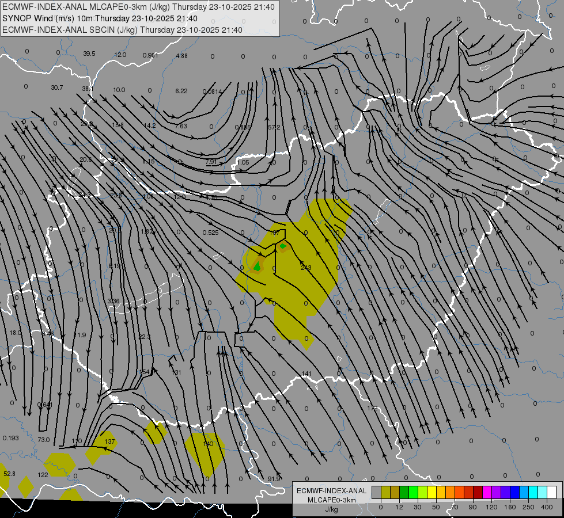Click the 400 legend tick label
Image resolution: width=564 pixels, height=518 pixels.
(547, 507)
